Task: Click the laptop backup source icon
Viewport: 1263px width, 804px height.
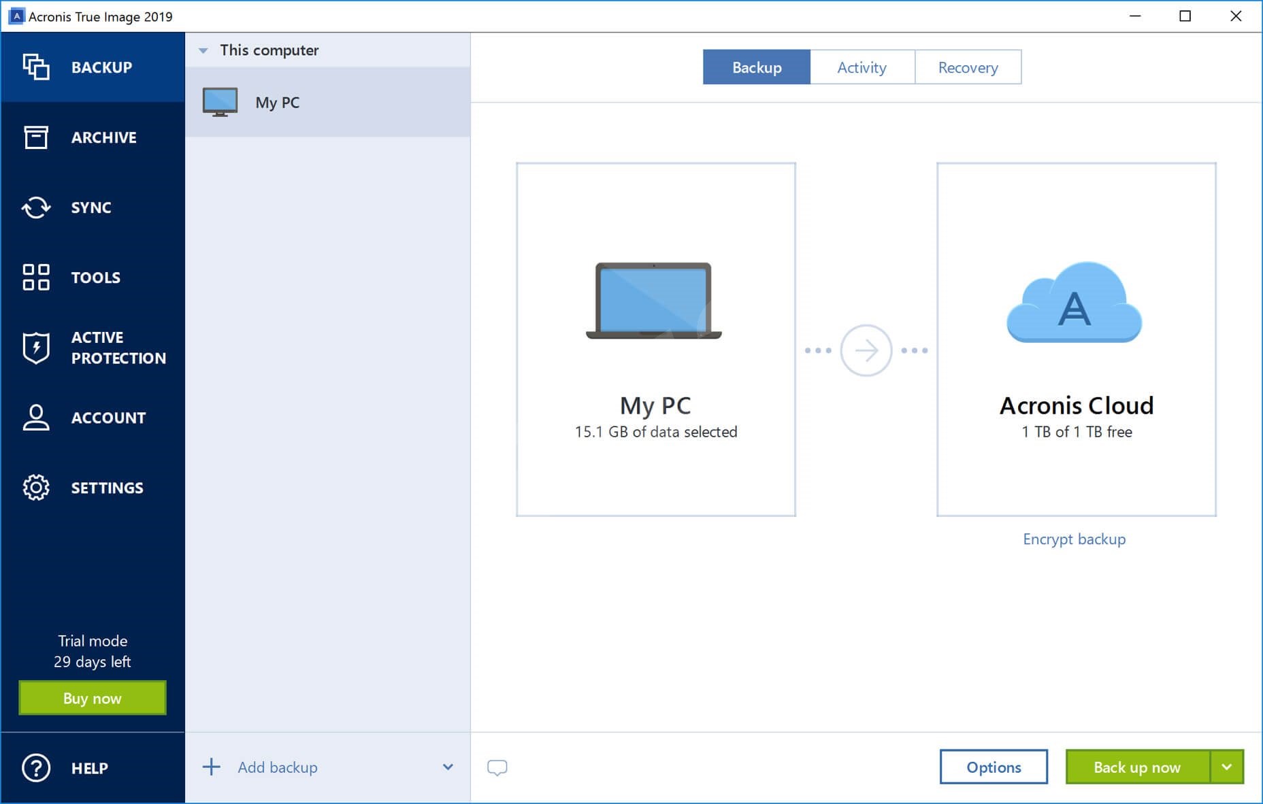Action: point(654,301)
